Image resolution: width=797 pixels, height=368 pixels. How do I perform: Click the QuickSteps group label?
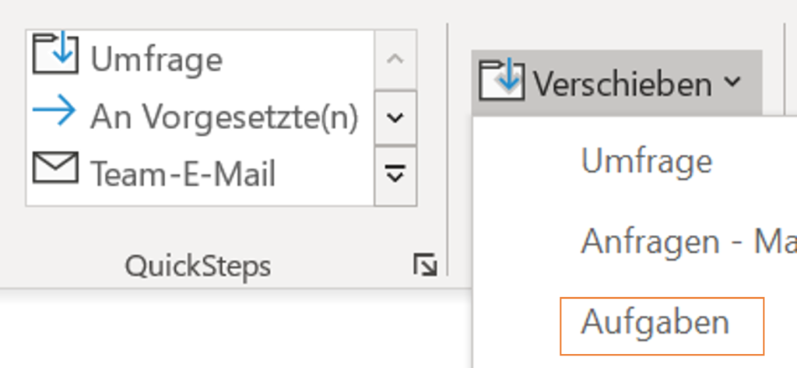coord(198,266)
